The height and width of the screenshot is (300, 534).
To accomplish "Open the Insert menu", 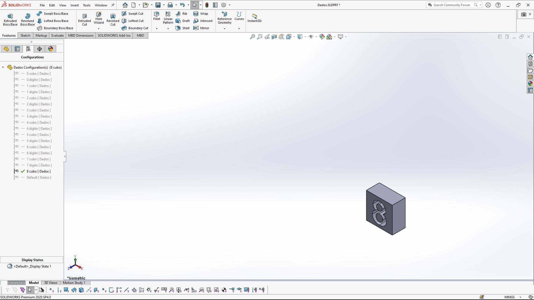I will [x=75, y=5].
